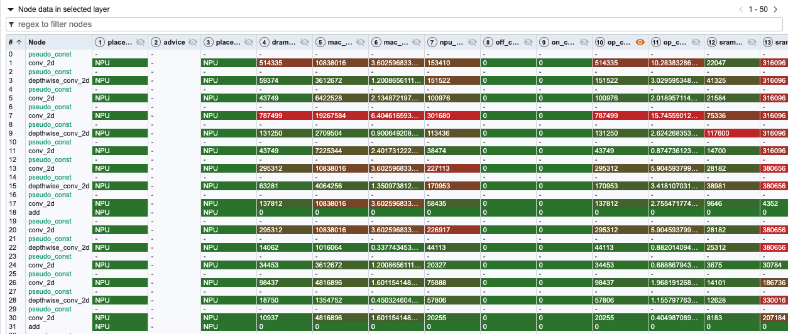Click mac cell 1354752 in row 28
The image size is (788, 334).
coord(341,300)
